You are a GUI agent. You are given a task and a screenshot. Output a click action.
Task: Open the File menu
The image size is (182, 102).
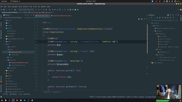(x=2, y=7)
